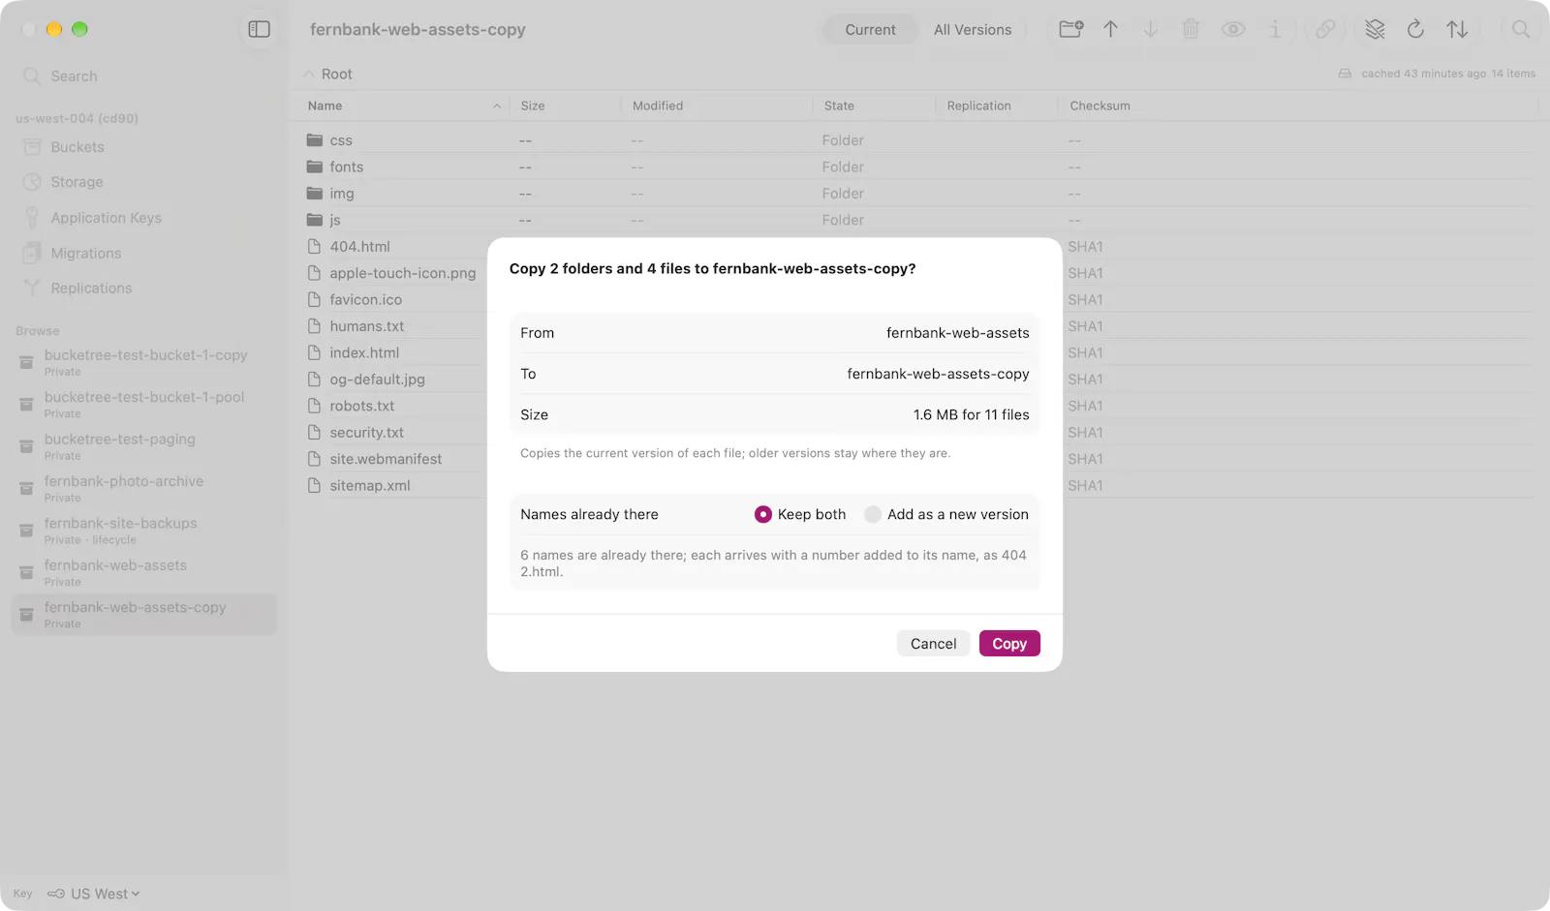Click the link share toolbar icon
Image resolution: width=1550 pixels, height=911 pixels.
1325,29
